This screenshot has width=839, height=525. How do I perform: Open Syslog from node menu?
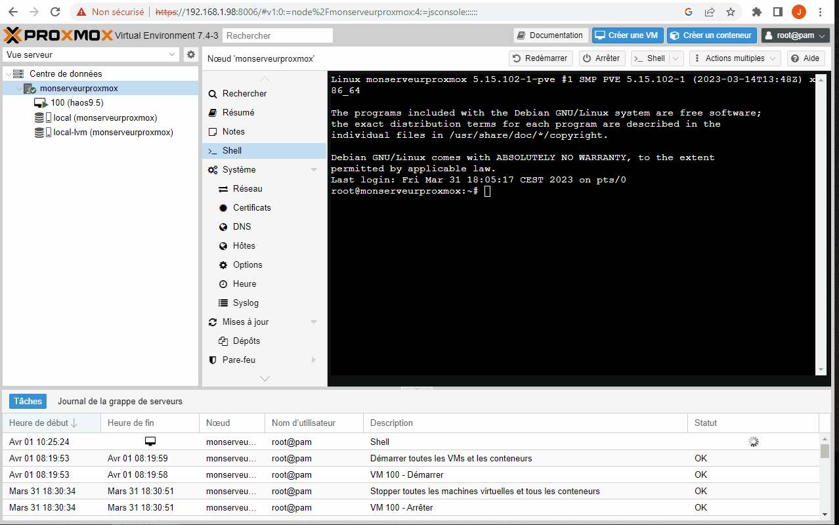pyautogui.click(x=246, y=303)
